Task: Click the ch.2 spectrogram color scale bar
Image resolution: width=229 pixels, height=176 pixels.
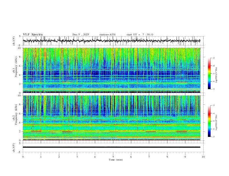Action: (209, 121)
